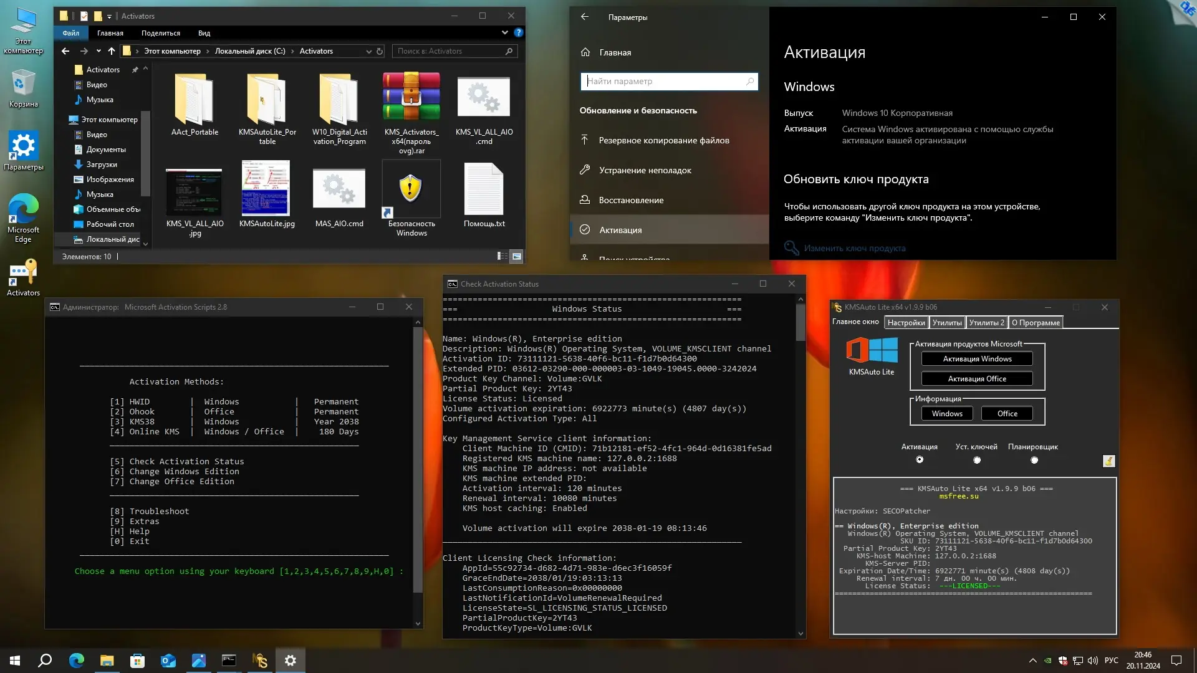1197x673 pixels.
Task: Launch Microsoft Edge from the taskbar
Action: (x=75, y=660)
